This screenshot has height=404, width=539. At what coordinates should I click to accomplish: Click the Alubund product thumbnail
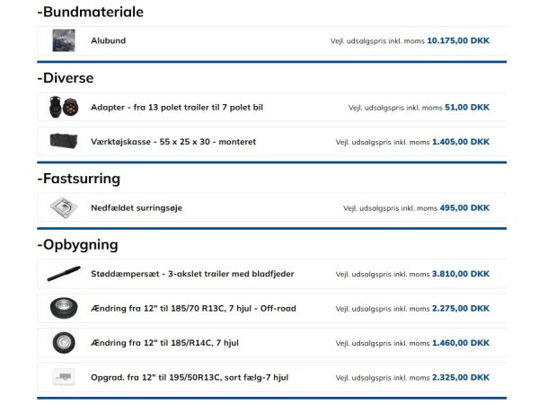click(64, 40)
